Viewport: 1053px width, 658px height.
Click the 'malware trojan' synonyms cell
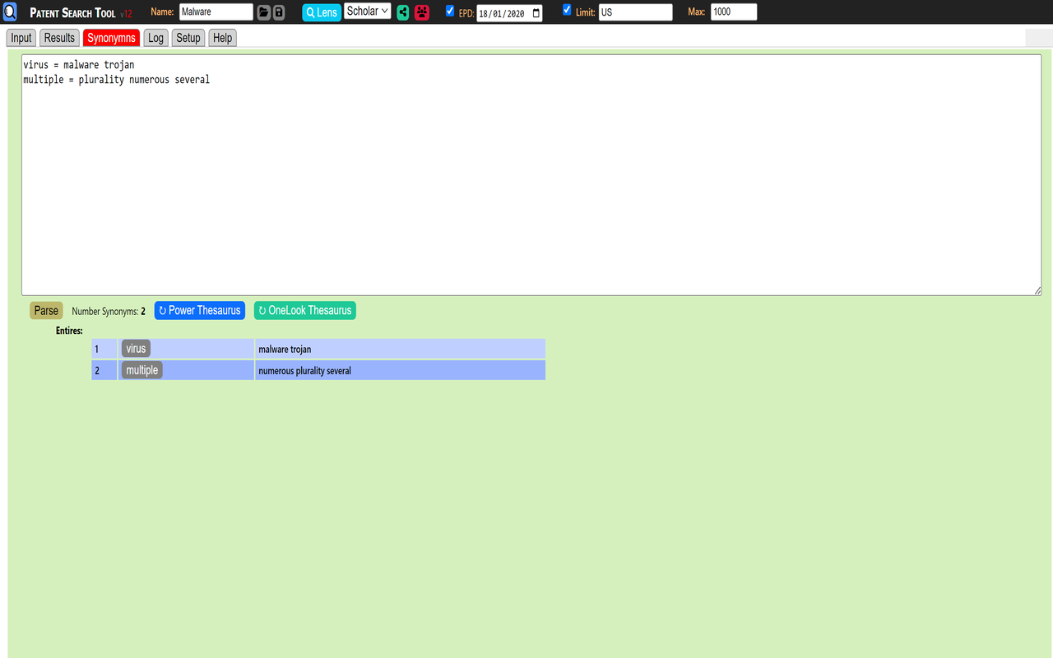400,349
